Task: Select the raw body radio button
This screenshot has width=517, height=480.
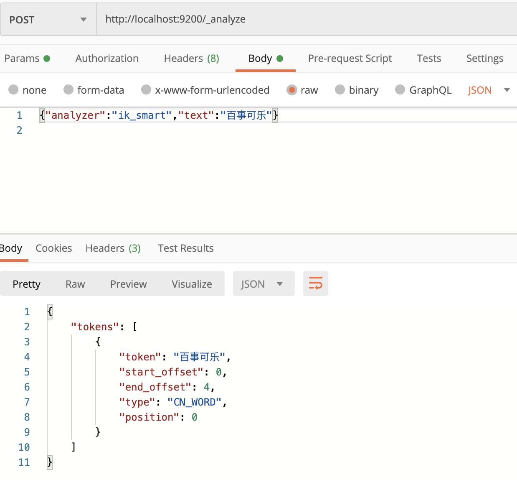Action: click(x=291, y=90)
